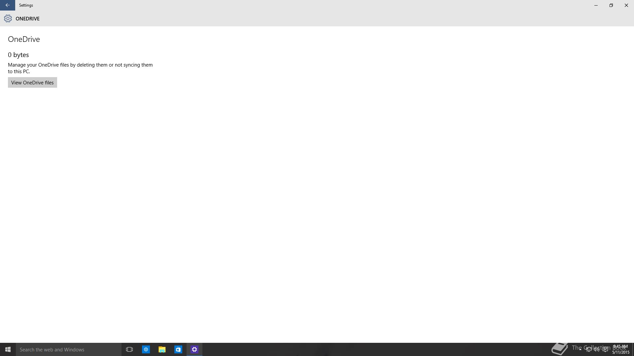The width and height of the screenshot is (634, 356).
Task: Launch the browser globe icon on taskbar
Action: tap(146, 349)
